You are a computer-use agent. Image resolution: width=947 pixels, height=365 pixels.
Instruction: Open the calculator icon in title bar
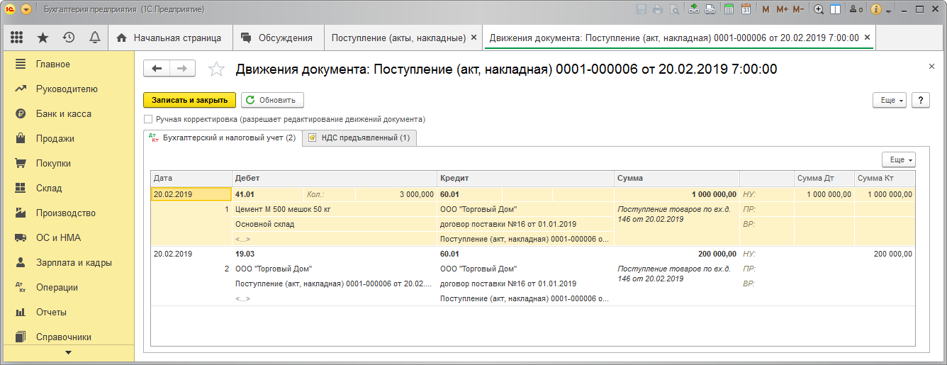729,9
